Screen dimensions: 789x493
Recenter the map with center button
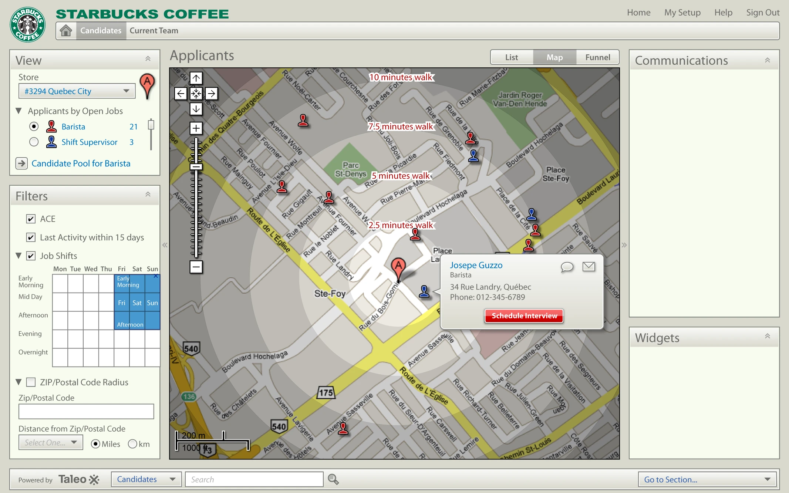tap(196, 94)
